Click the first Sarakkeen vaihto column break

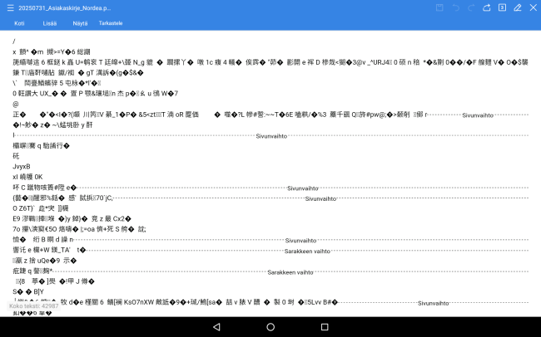pos(309,250)
